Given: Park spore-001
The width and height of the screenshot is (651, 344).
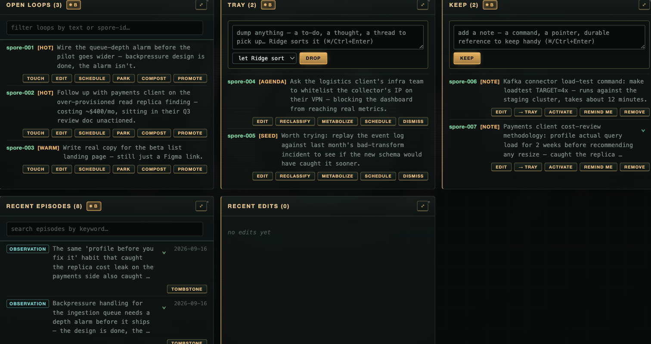Looking at the screenshot, I should (124, 78).
